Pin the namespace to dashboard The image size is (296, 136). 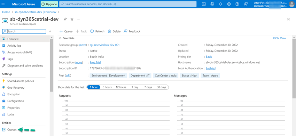(65, 19)
